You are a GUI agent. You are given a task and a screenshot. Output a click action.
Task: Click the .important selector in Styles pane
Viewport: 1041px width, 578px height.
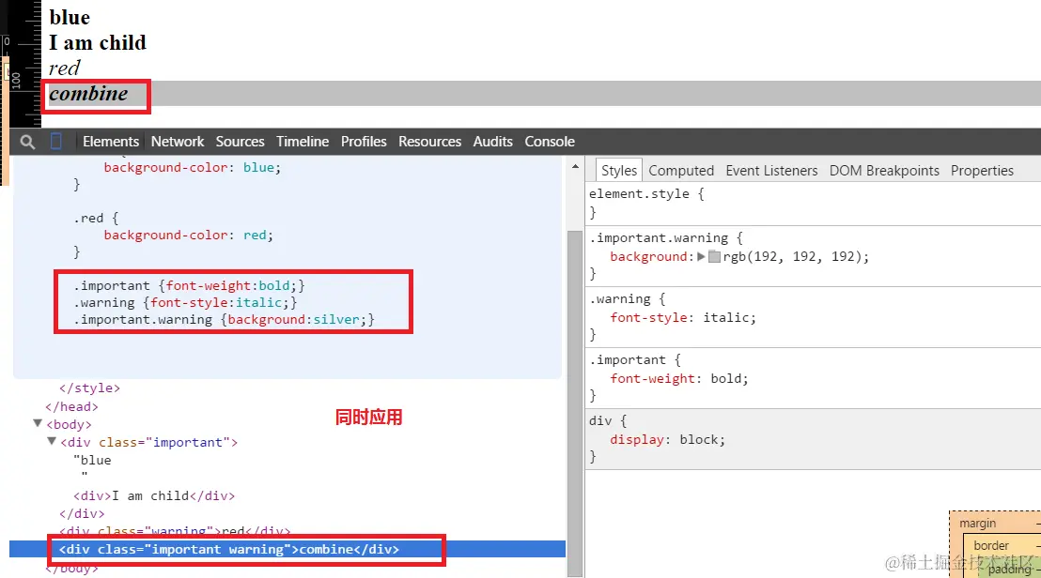click(628, 360)
